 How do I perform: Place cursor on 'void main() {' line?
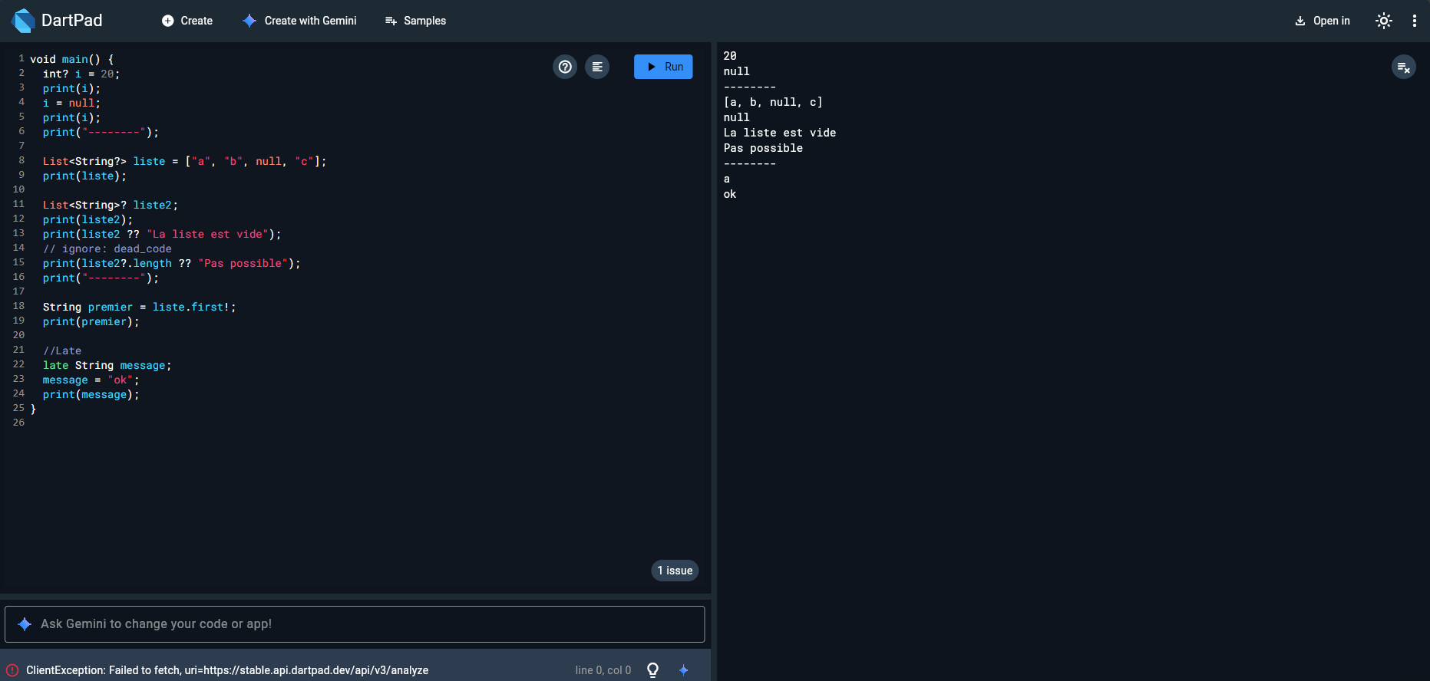click(x=72, y=59)
